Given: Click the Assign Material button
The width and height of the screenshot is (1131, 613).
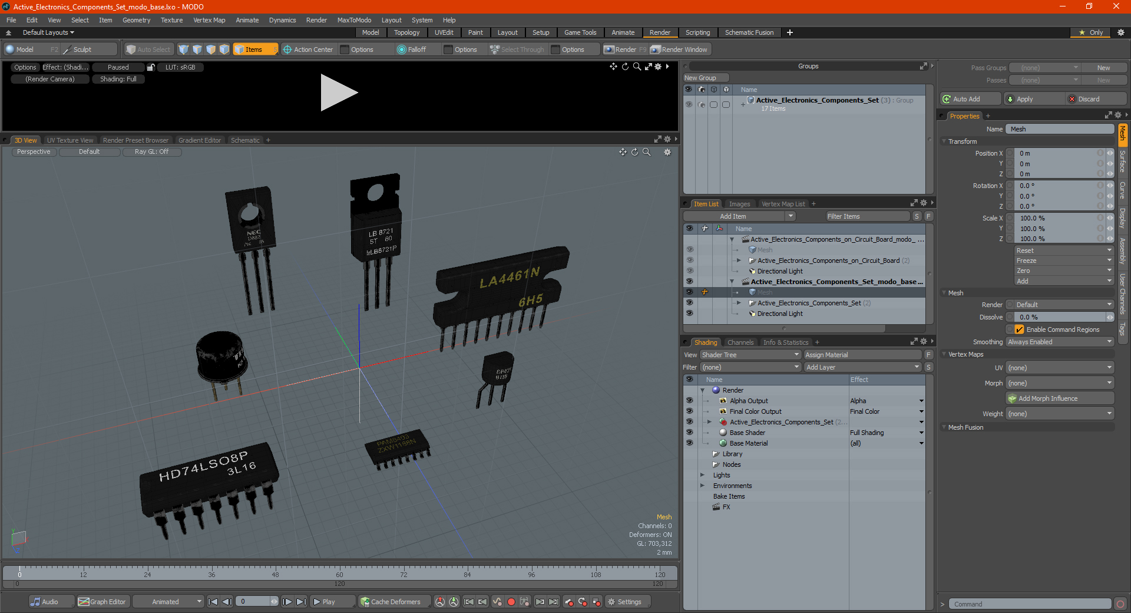Looking at the screenshot, I should coord(862,355).
